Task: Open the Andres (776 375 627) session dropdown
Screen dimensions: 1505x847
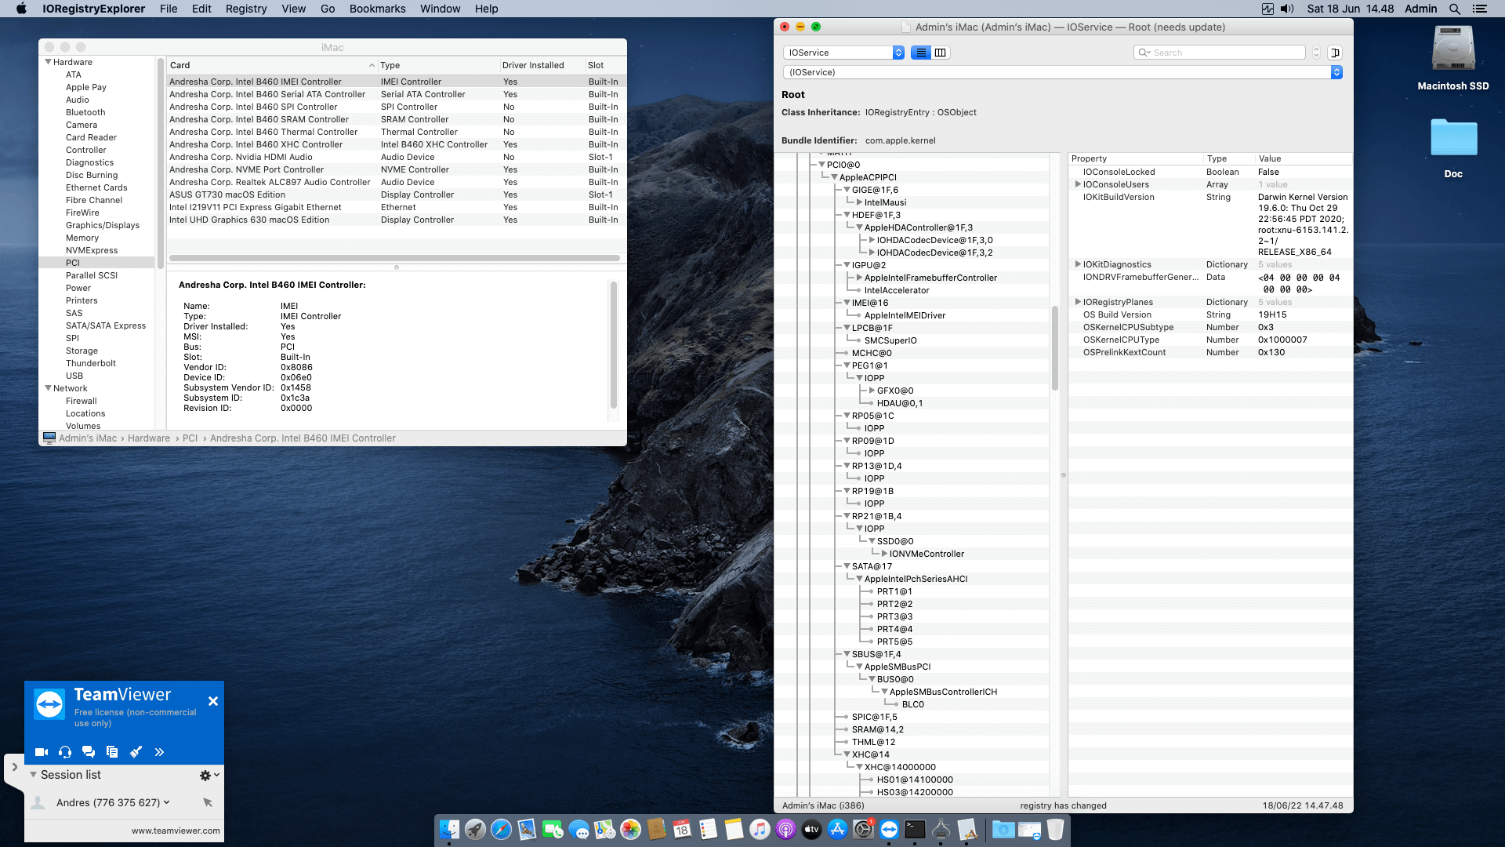Action: (x=167, y=802)
